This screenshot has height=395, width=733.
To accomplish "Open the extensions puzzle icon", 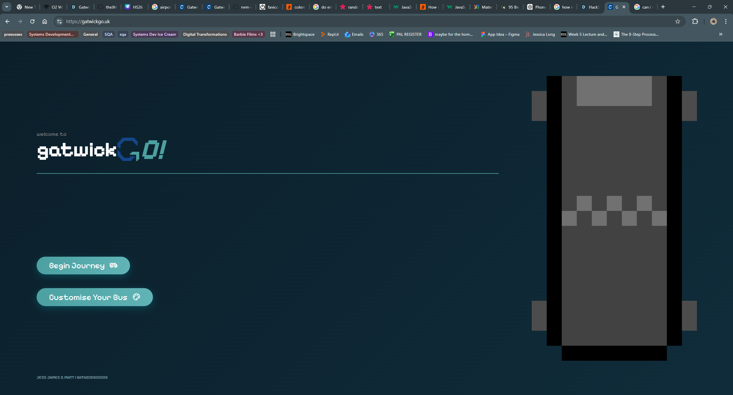I will point(695,21).
